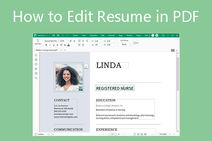Align text right
Screen dimensions: 212x141
tap(87, 41)
